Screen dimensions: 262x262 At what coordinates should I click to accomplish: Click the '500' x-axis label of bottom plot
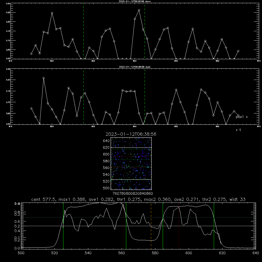click(21, 253)
